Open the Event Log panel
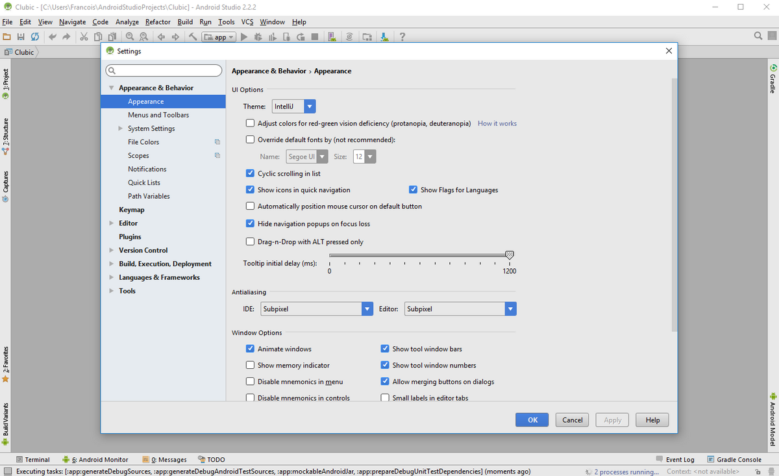The width and height of the screenshot is (779, 476). (x=675, y=459)
